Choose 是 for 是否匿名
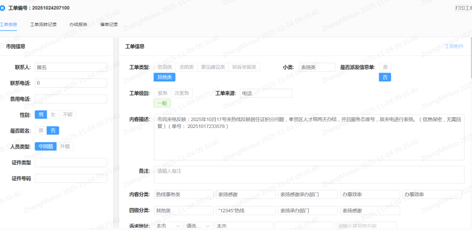 coord(41,130)
